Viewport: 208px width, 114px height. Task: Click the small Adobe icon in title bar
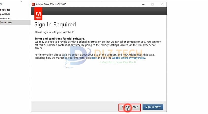pyautogui.click(x=33, y=4)
